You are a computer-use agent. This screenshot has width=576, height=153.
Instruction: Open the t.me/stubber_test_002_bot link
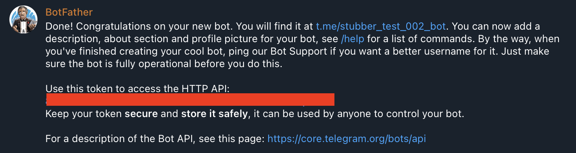pyautogui.click(x=381, y=27)
